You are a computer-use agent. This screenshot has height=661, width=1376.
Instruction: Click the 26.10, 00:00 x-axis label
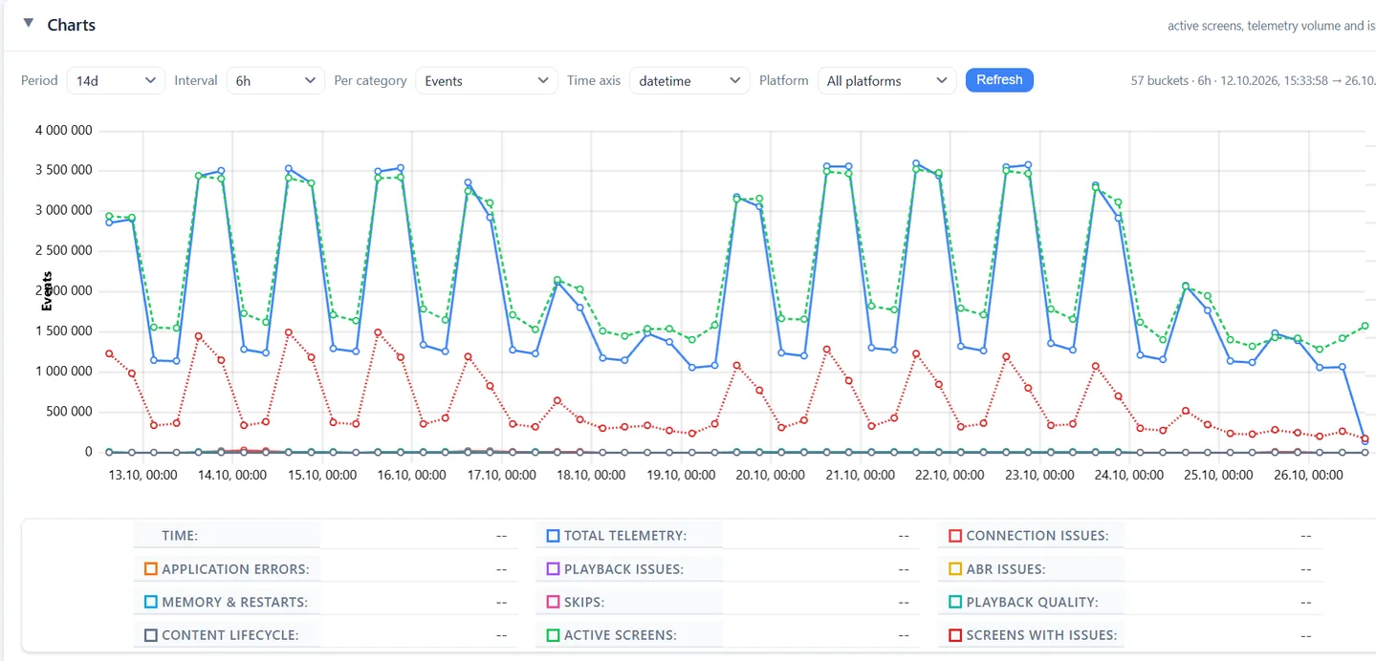(x=1306, y=475)
